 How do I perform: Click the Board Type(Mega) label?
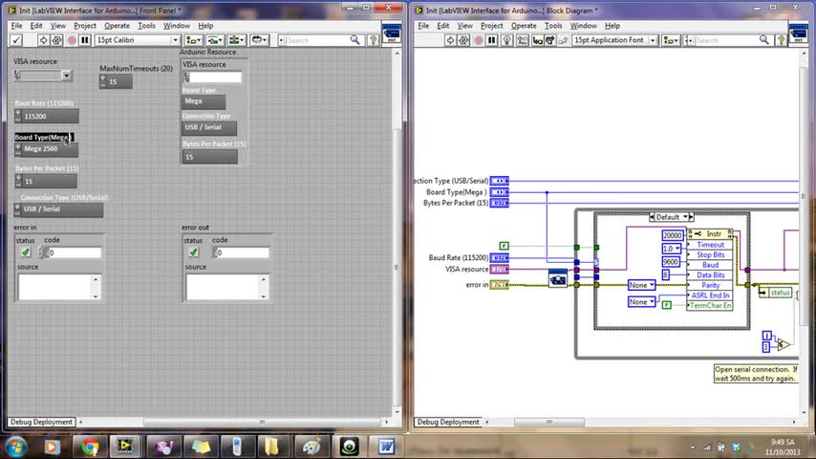[x=42, y=137]
